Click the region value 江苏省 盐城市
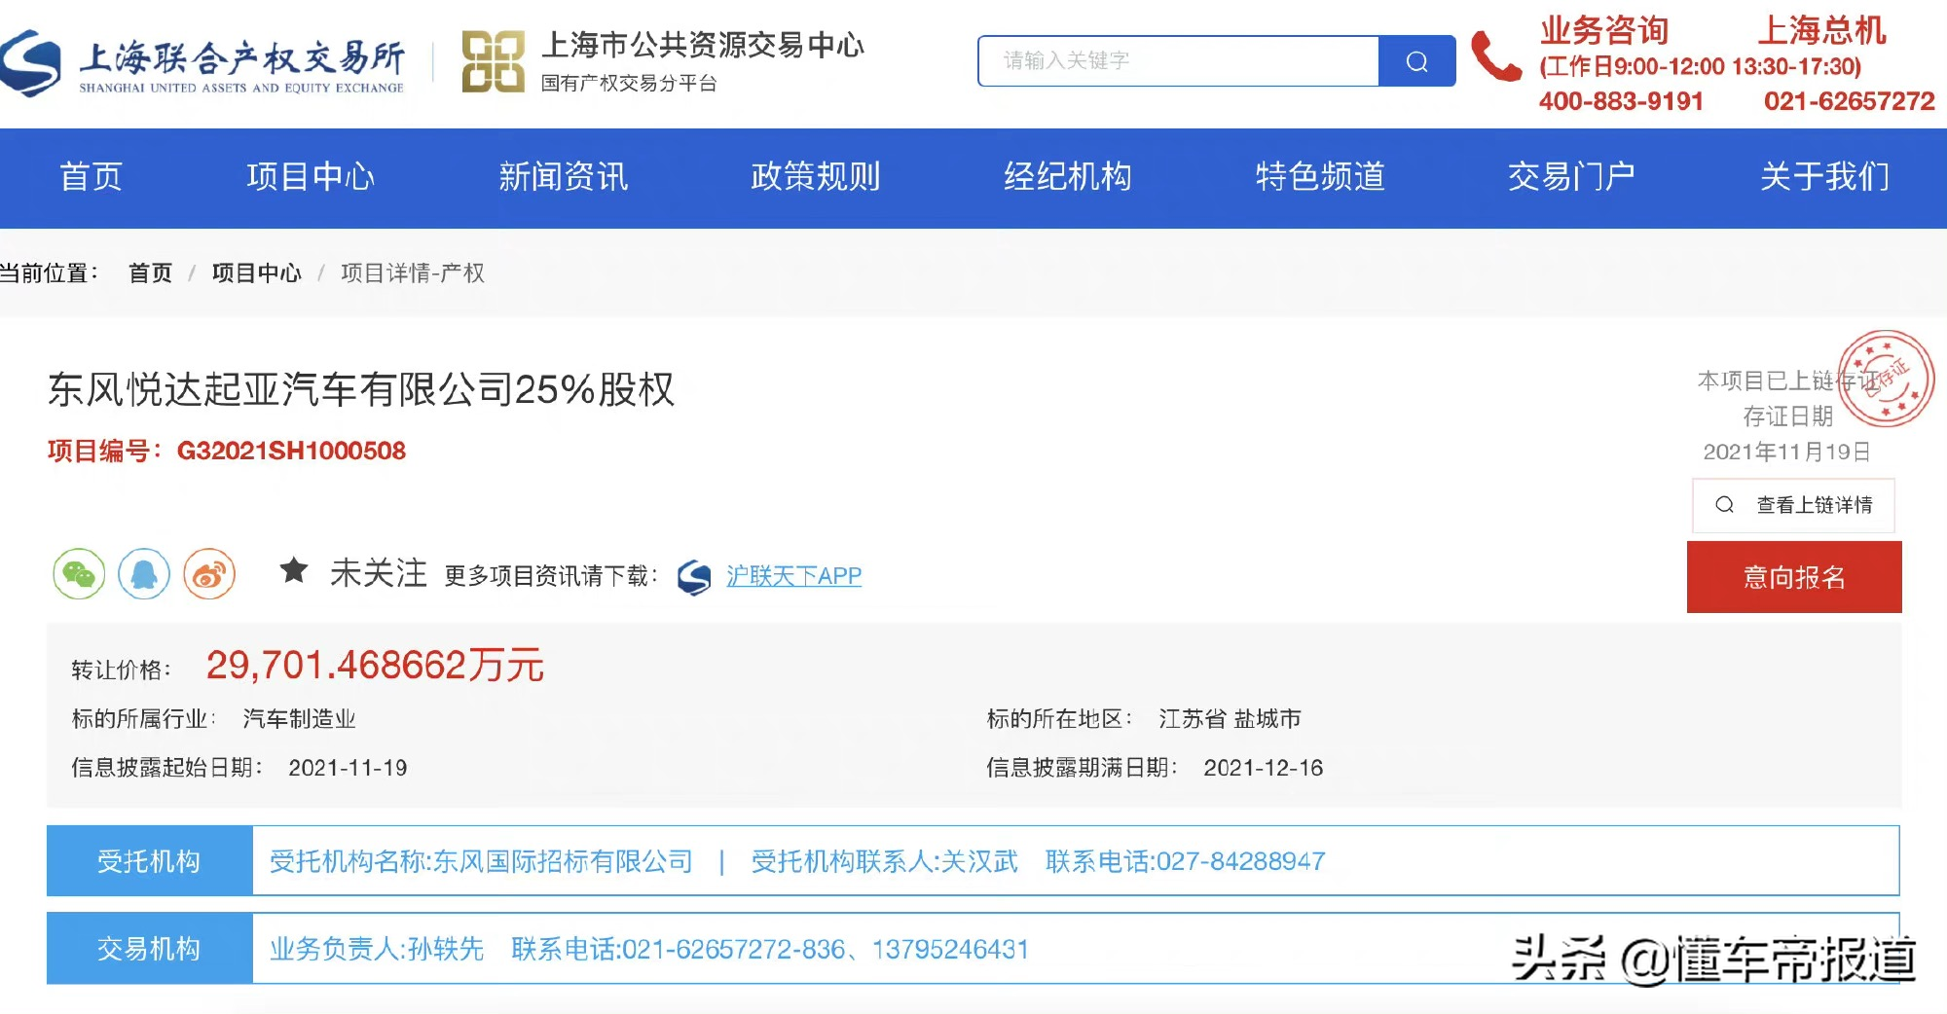This screenshot has height=1014, width=1947. click(1230, 719)
